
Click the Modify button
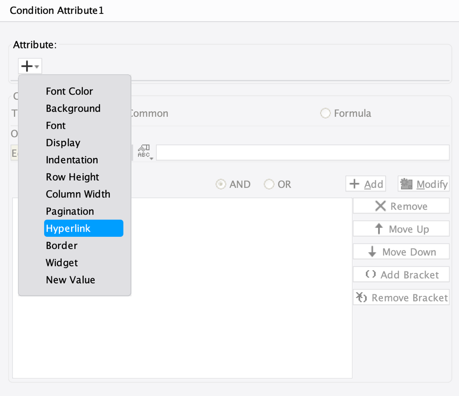pyautogui.click(x=424, y=184)
